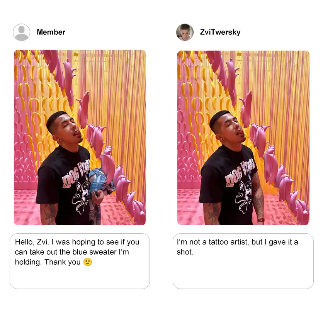Image resolution: width=323 pixels, height=323 pixels.
Task: Open the ZviTwersky username link
Action: (220, 32)
